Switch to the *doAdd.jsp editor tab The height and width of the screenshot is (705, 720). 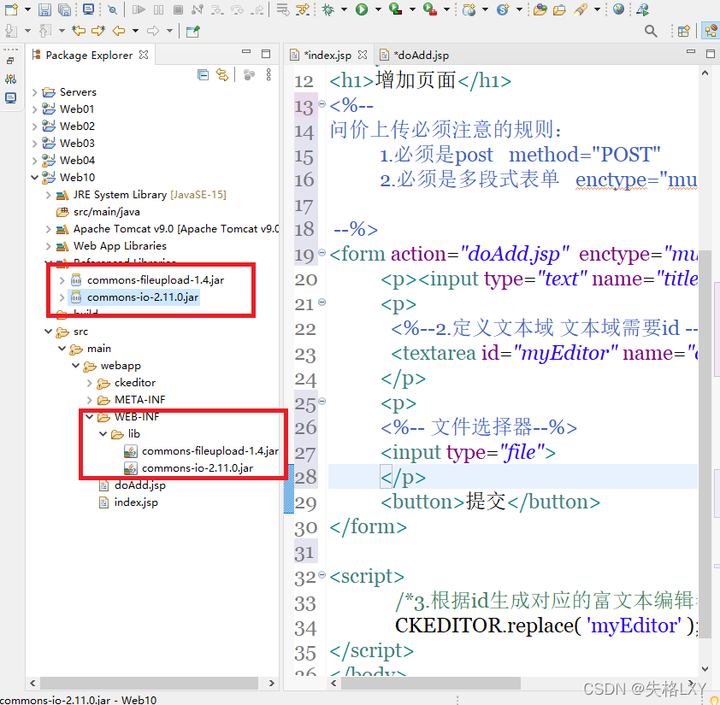[415, 55]
